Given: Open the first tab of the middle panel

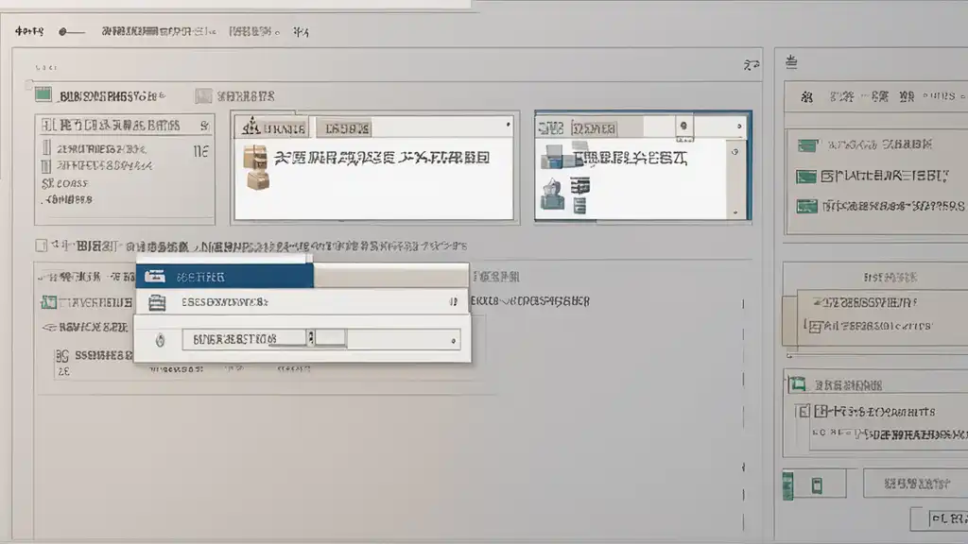Looking at the screenshot, I should point(272,127).
